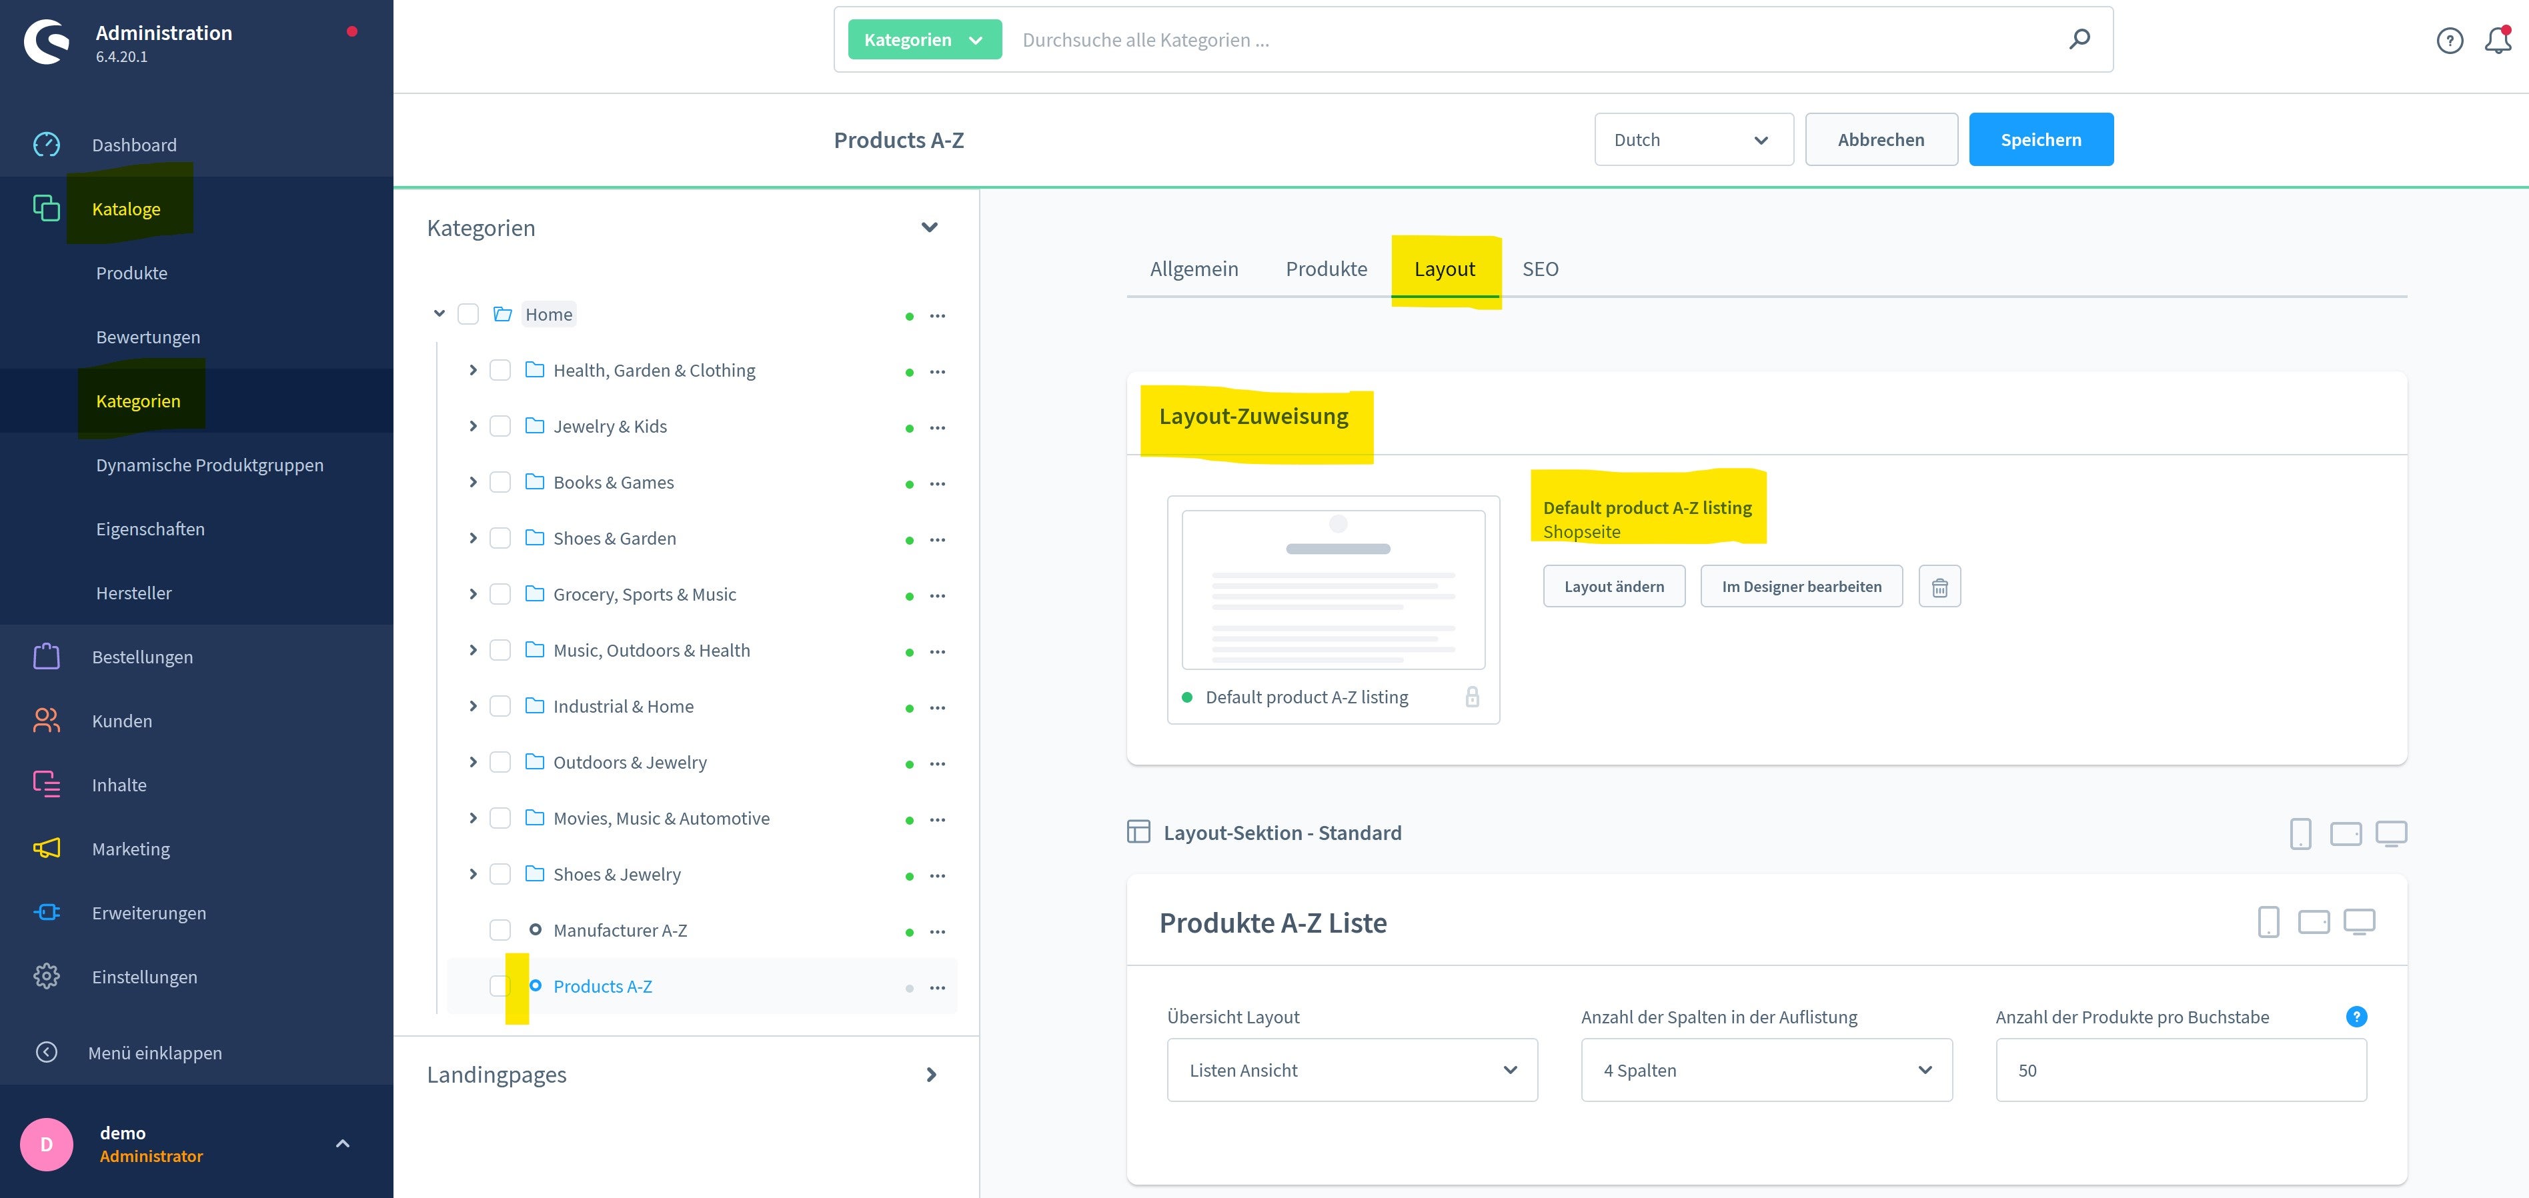This screenshot has height=1198, width=2529.
Task: Open Dynamische Produktgruppen menu item
Action: pos(210,464)
